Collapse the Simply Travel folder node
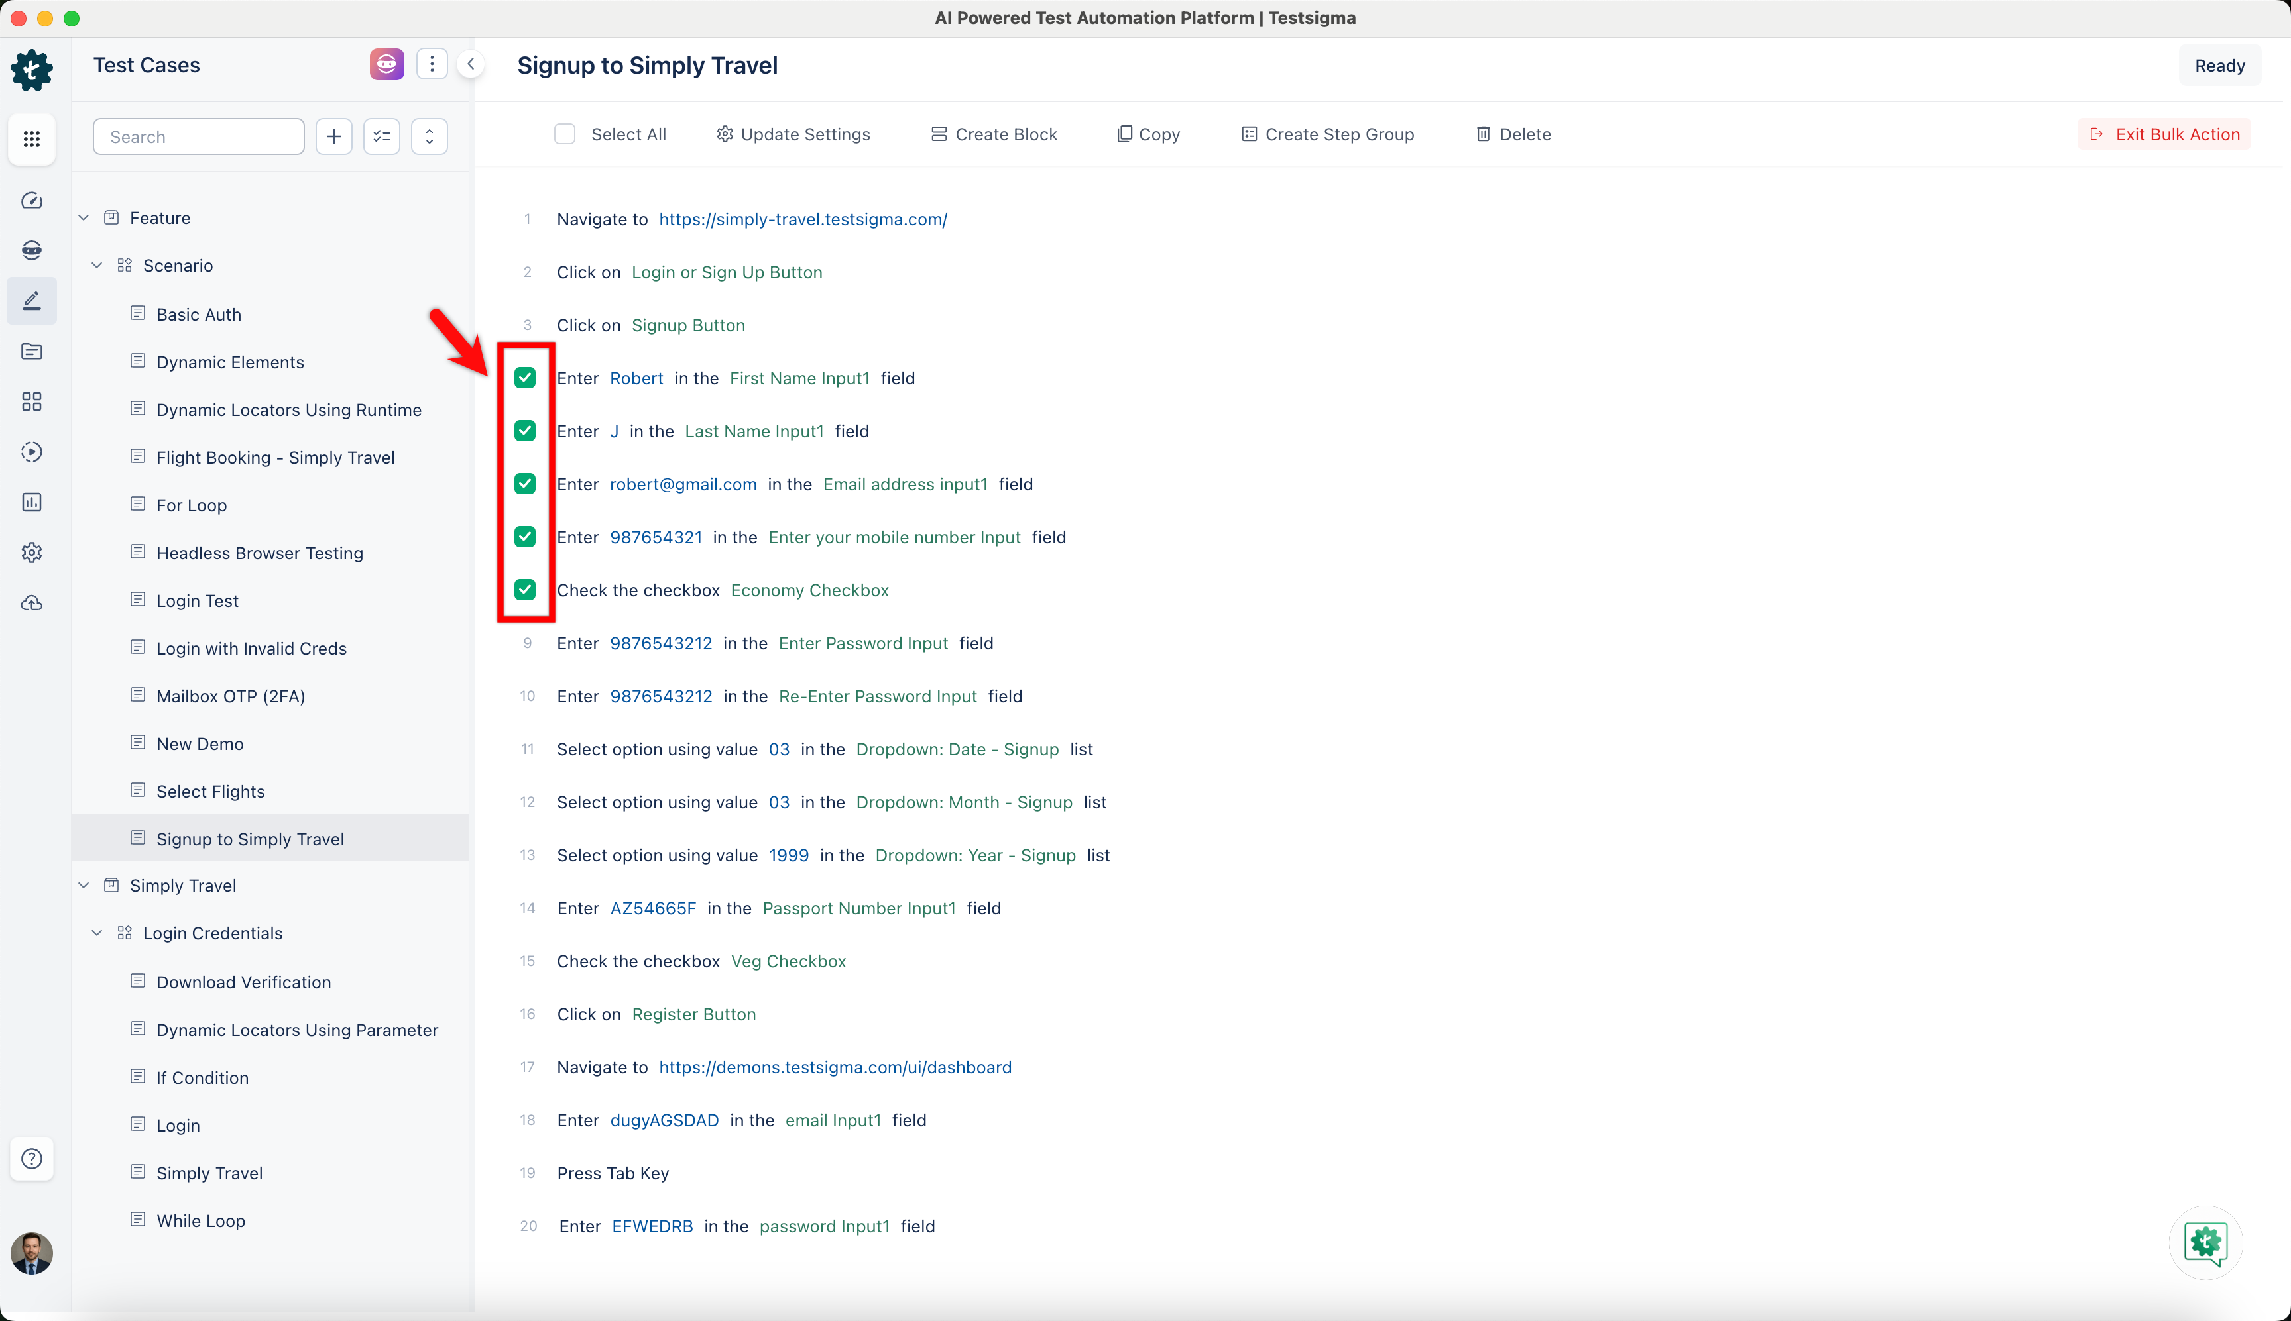The height and width of the screenshot is (1321, 2291). coord(84,886)
